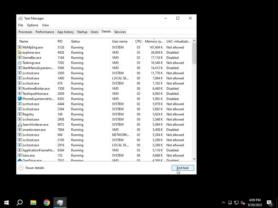Viewport: 278px width, 208px height.
Task: Switch to the Processes tab
Action: point(25,32)
